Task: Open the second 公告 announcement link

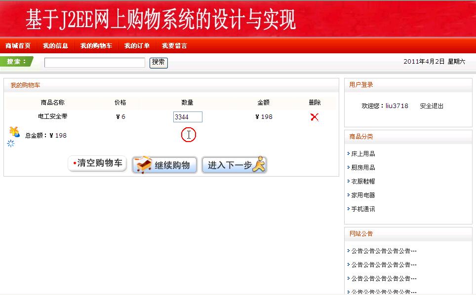Action: coord(384,265)
